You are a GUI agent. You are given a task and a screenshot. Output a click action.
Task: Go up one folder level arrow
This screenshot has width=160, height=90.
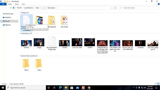(11, 8)
